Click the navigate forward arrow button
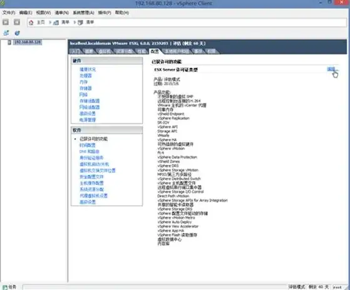Viewport: 350px width, 290px height. coord(17,22)
